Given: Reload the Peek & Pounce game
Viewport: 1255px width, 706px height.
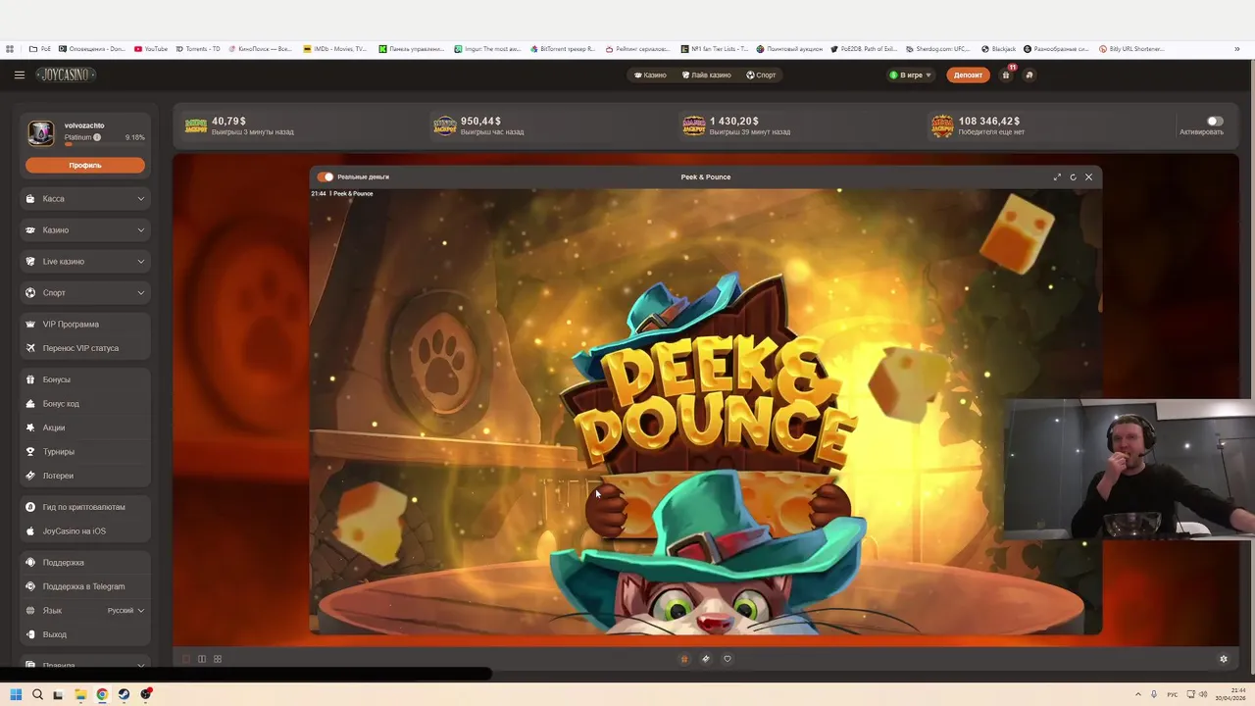Looking at the screenshot, I should click(x=1073, y=177).
